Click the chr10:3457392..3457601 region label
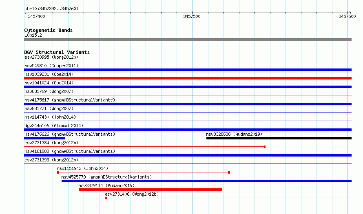Viewport: 363px width, 214px height. pos(51,9)
